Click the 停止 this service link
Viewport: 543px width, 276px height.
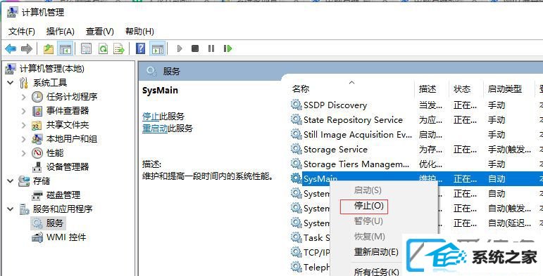[x=151, y=117]
